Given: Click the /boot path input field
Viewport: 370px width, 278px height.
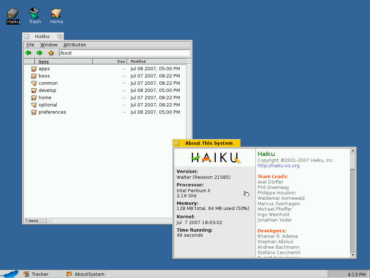Looking at the screenshot, I should click(124, 53).
